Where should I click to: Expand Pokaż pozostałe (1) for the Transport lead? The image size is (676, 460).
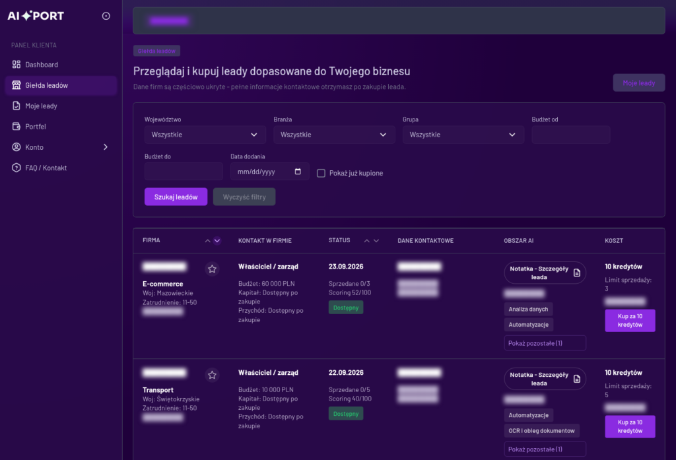[545, 449]
